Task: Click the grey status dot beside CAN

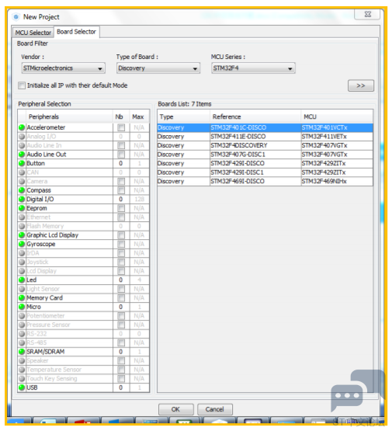Action: tap(22, 172)
